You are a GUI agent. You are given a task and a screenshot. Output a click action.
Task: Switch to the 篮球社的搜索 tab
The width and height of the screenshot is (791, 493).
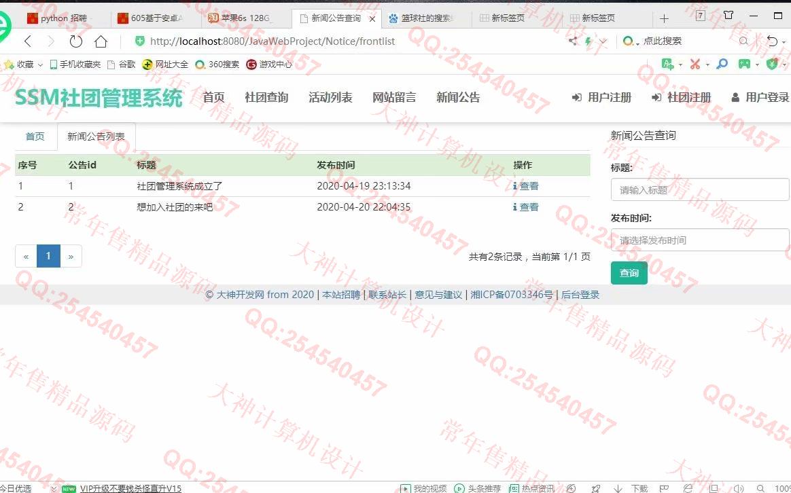(426, 18)
